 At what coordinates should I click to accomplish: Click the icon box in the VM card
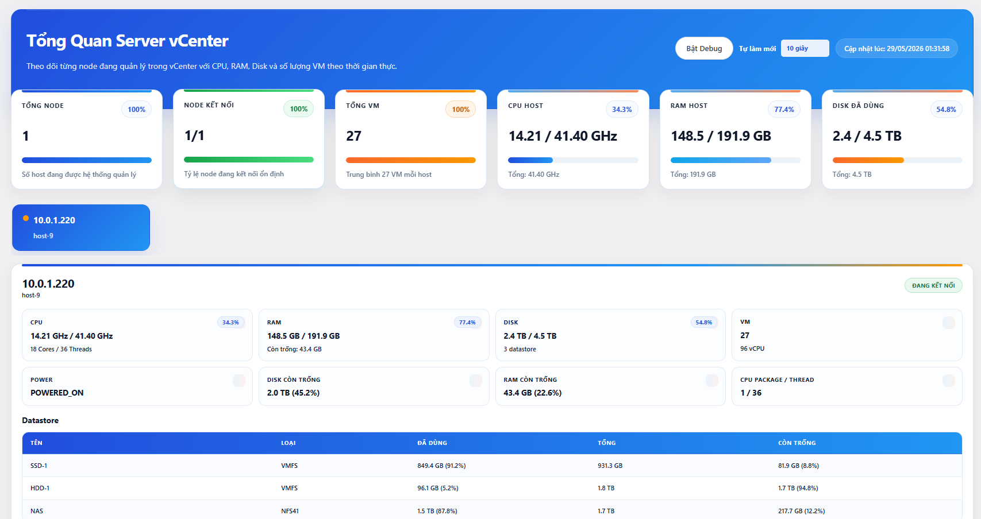pos(948,323)
